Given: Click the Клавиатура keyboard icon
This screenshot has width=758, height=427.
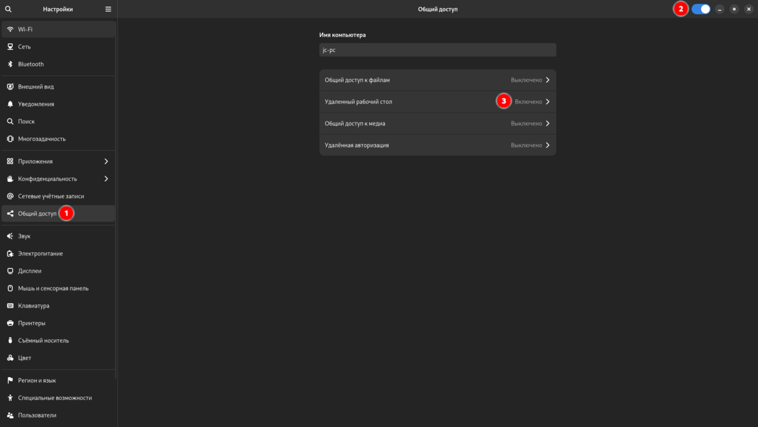Looking at the screenshot, I should coord(10,306).
